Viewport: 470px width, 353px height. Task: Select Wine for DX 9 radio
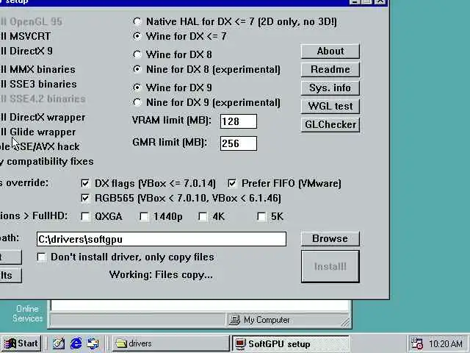tap(137, 88)
